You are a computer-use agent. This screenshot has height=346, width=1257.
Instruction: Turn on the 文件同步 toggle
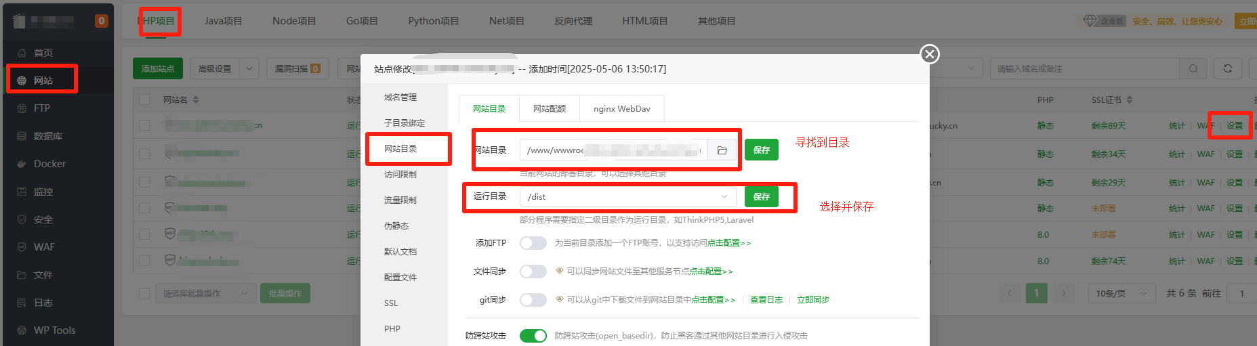[533, 272]
